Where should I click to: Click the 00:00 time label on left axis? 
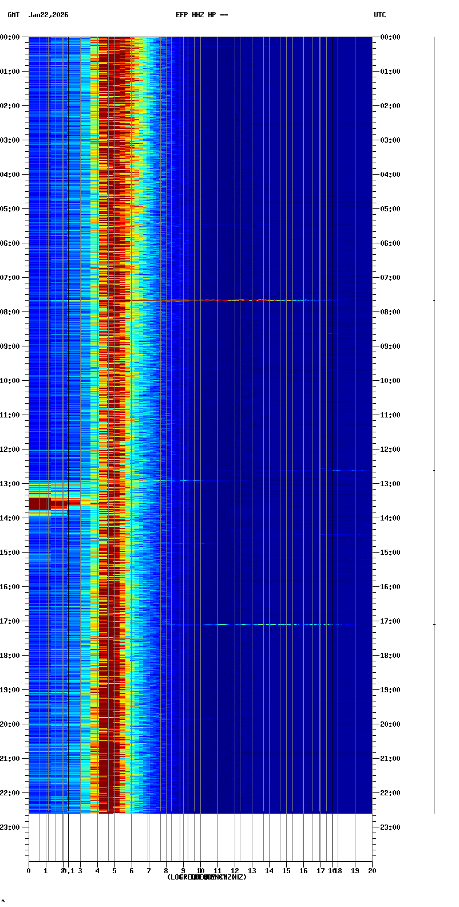[x=10, y=37]
